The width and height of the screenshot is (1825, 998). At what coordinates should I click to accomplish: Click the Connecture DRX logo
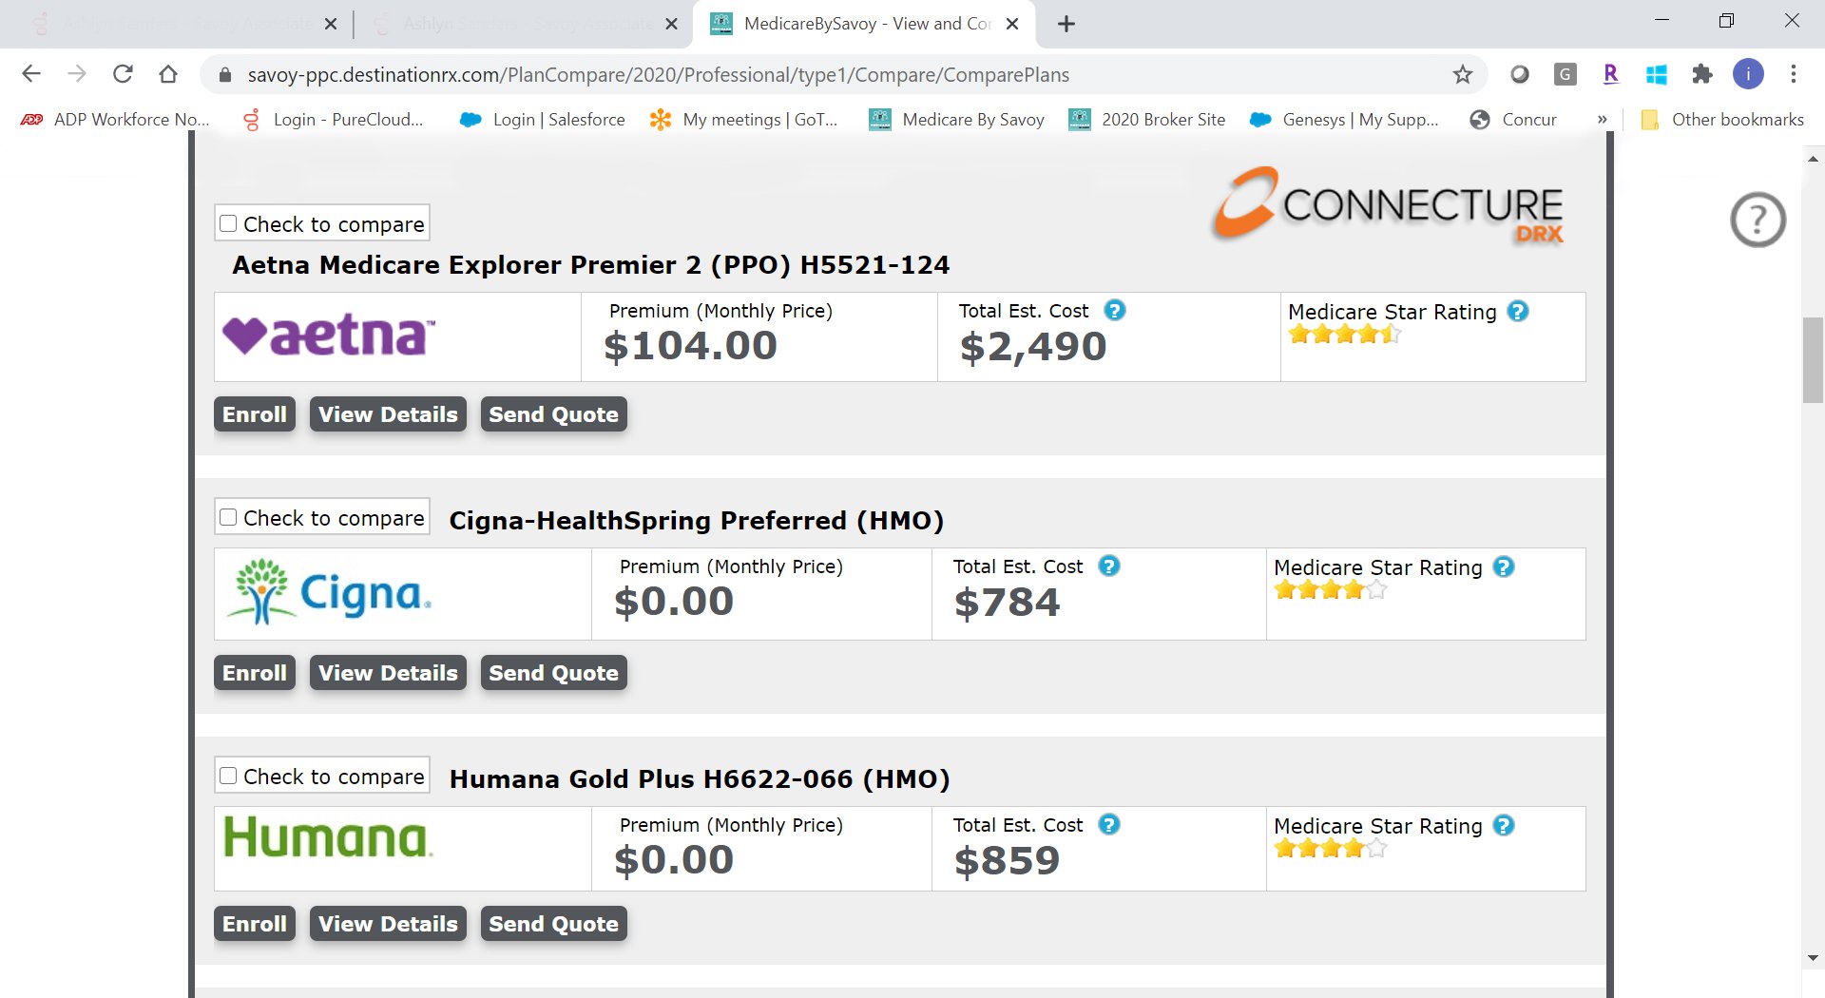(x=1388, y=204)
